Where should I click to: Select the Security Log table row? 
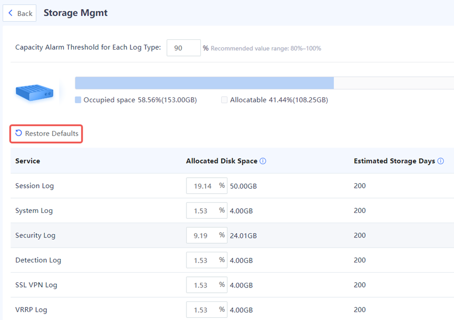point(232,235)
